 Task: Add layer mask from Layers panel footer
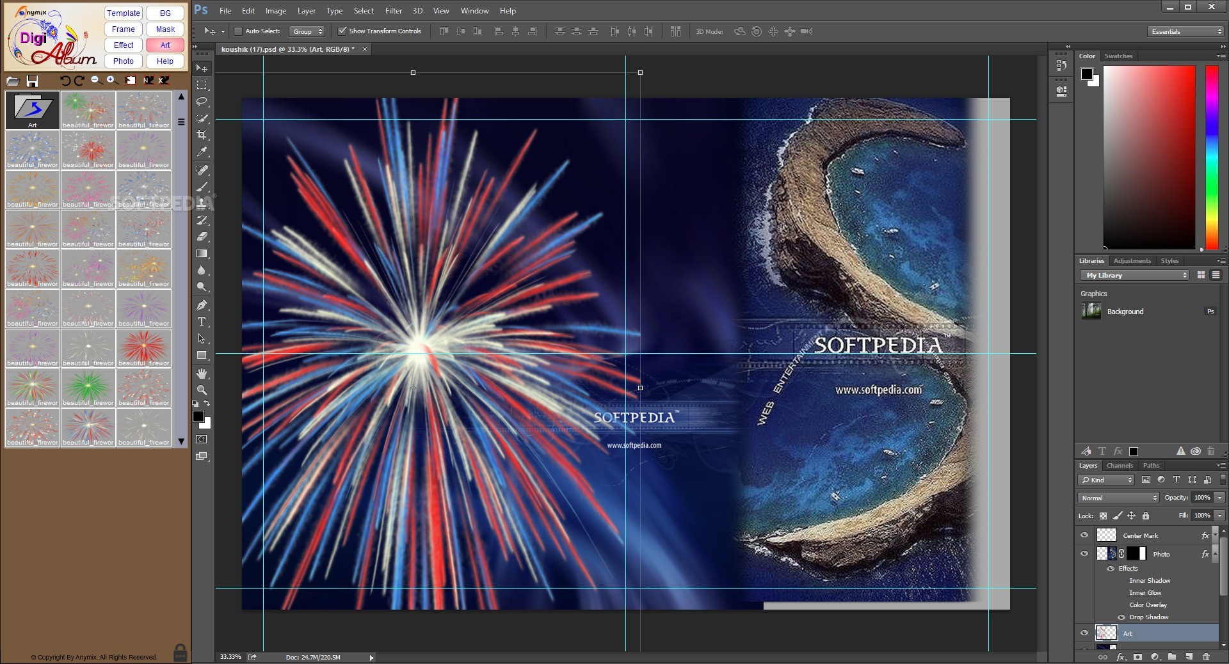1137,657
